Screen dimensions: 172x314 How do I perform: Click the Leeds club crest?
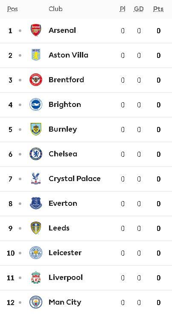coord(36,228)
